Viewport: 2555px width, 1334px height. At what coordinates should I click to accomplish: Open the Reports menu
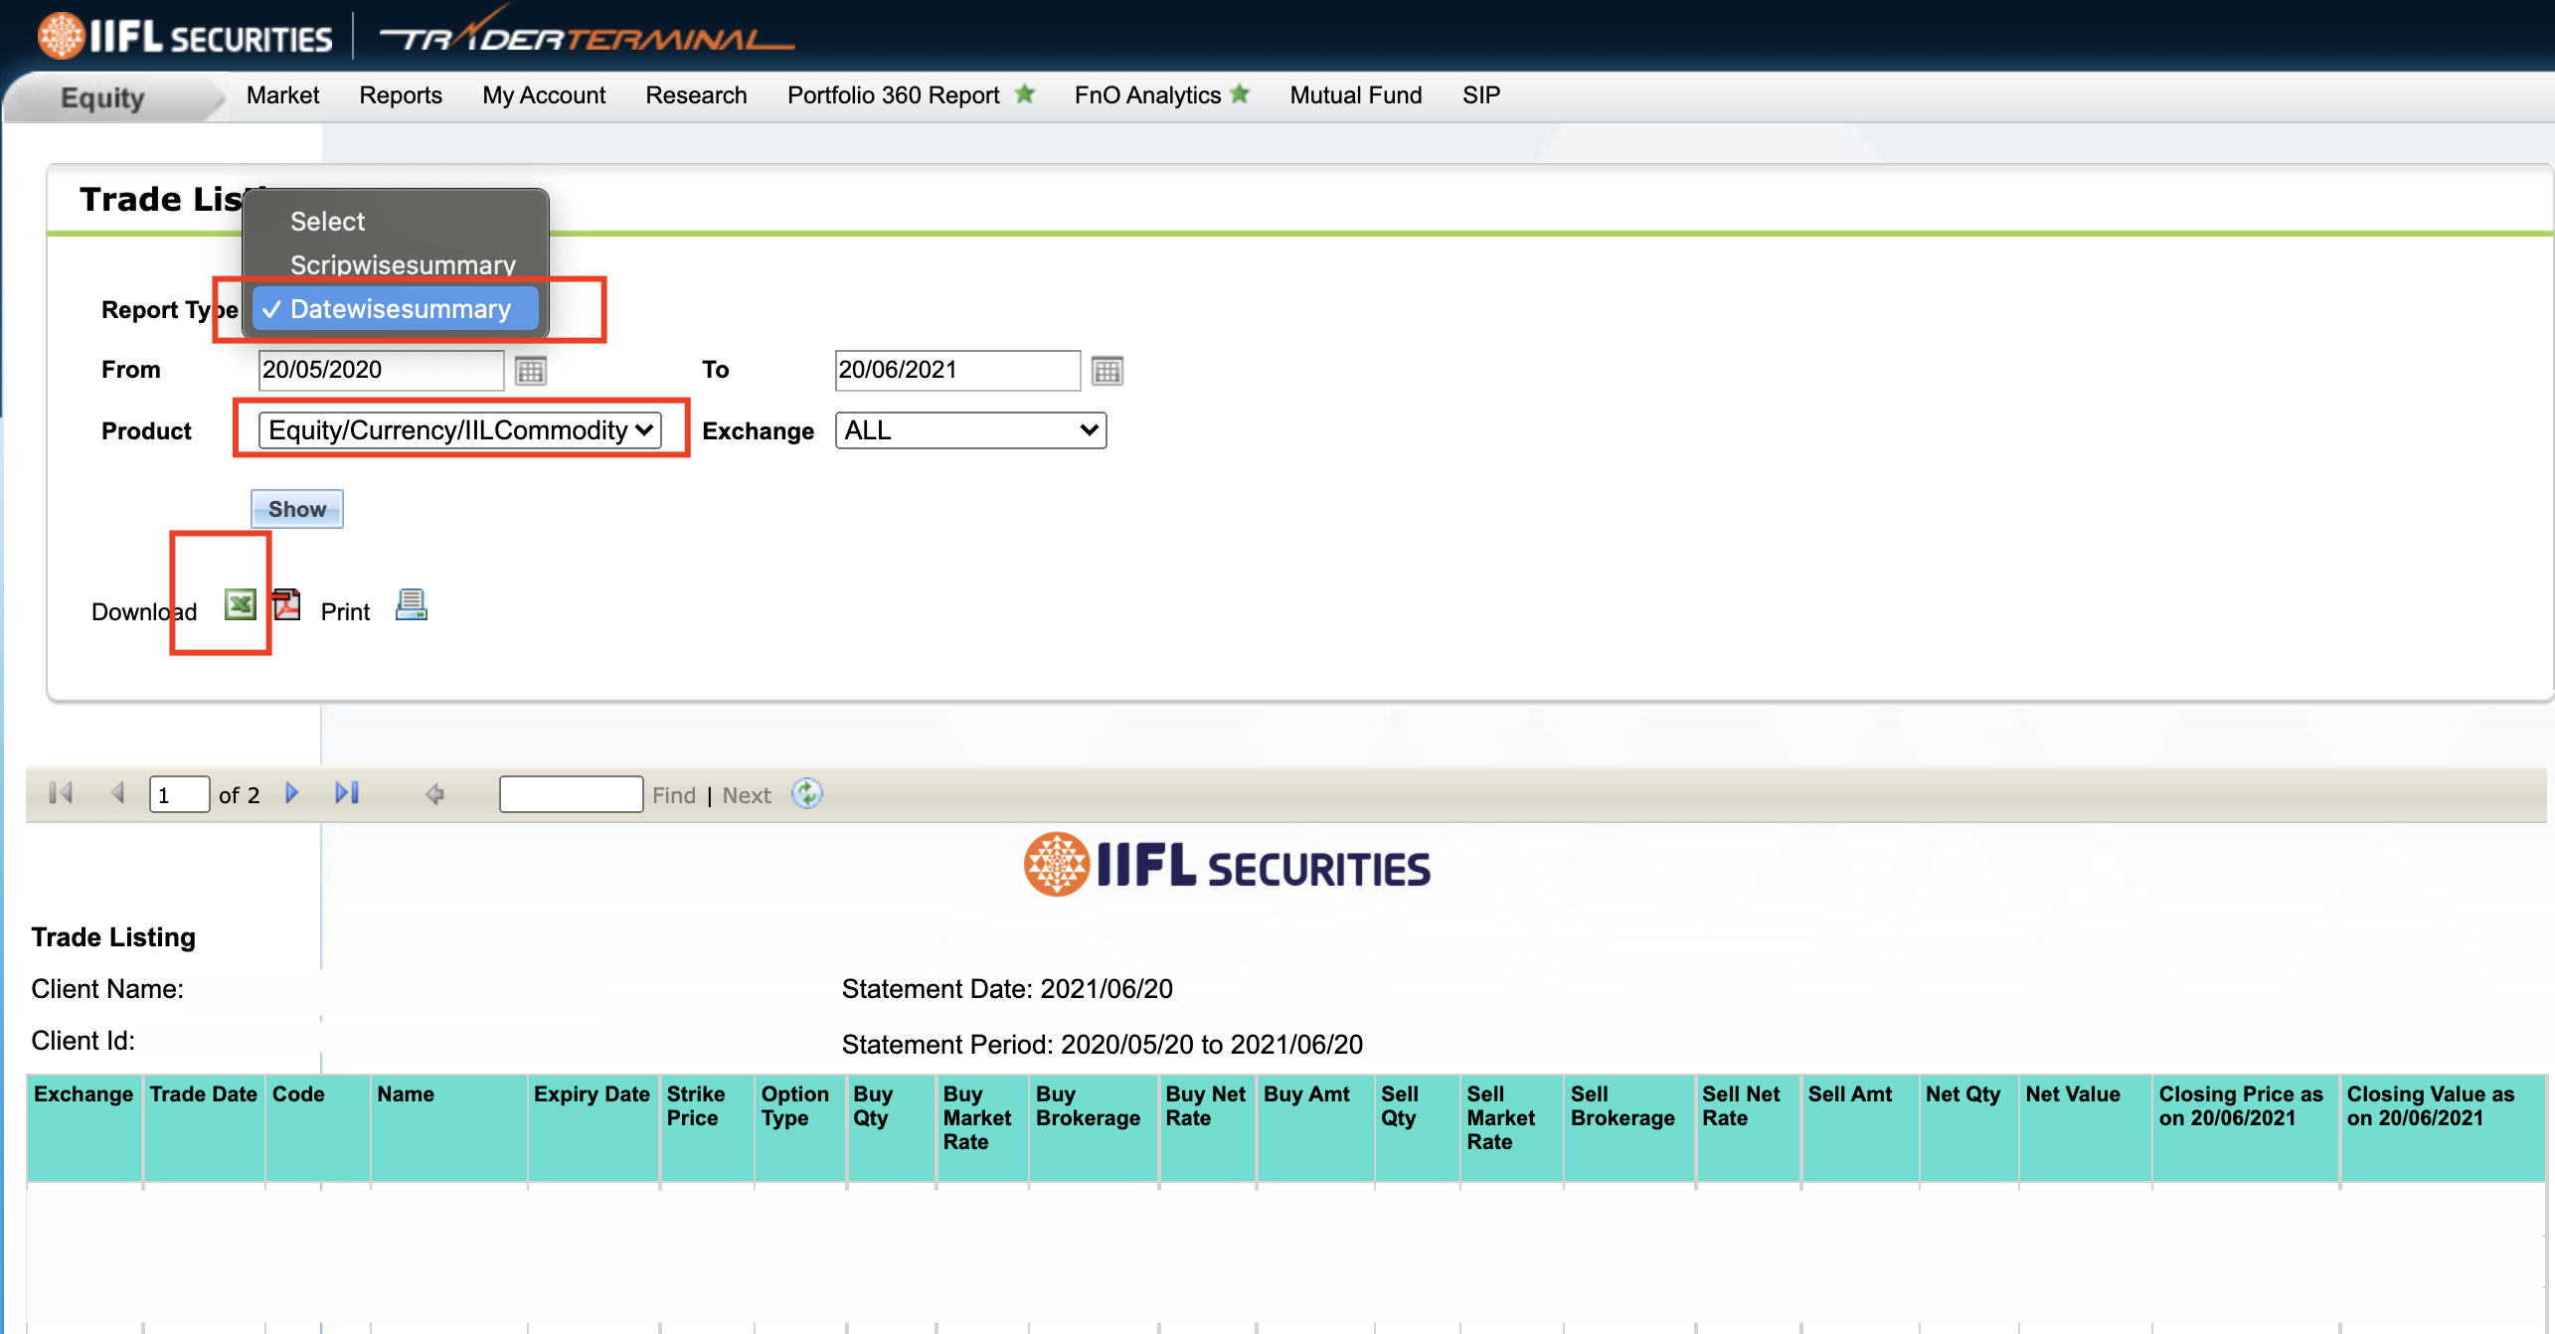click(x=401, y=95)
